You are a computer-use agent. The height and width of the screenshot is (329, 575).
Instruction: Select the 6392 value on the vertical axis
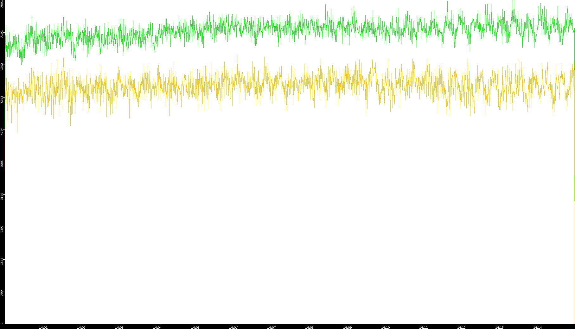pos(2,66)
